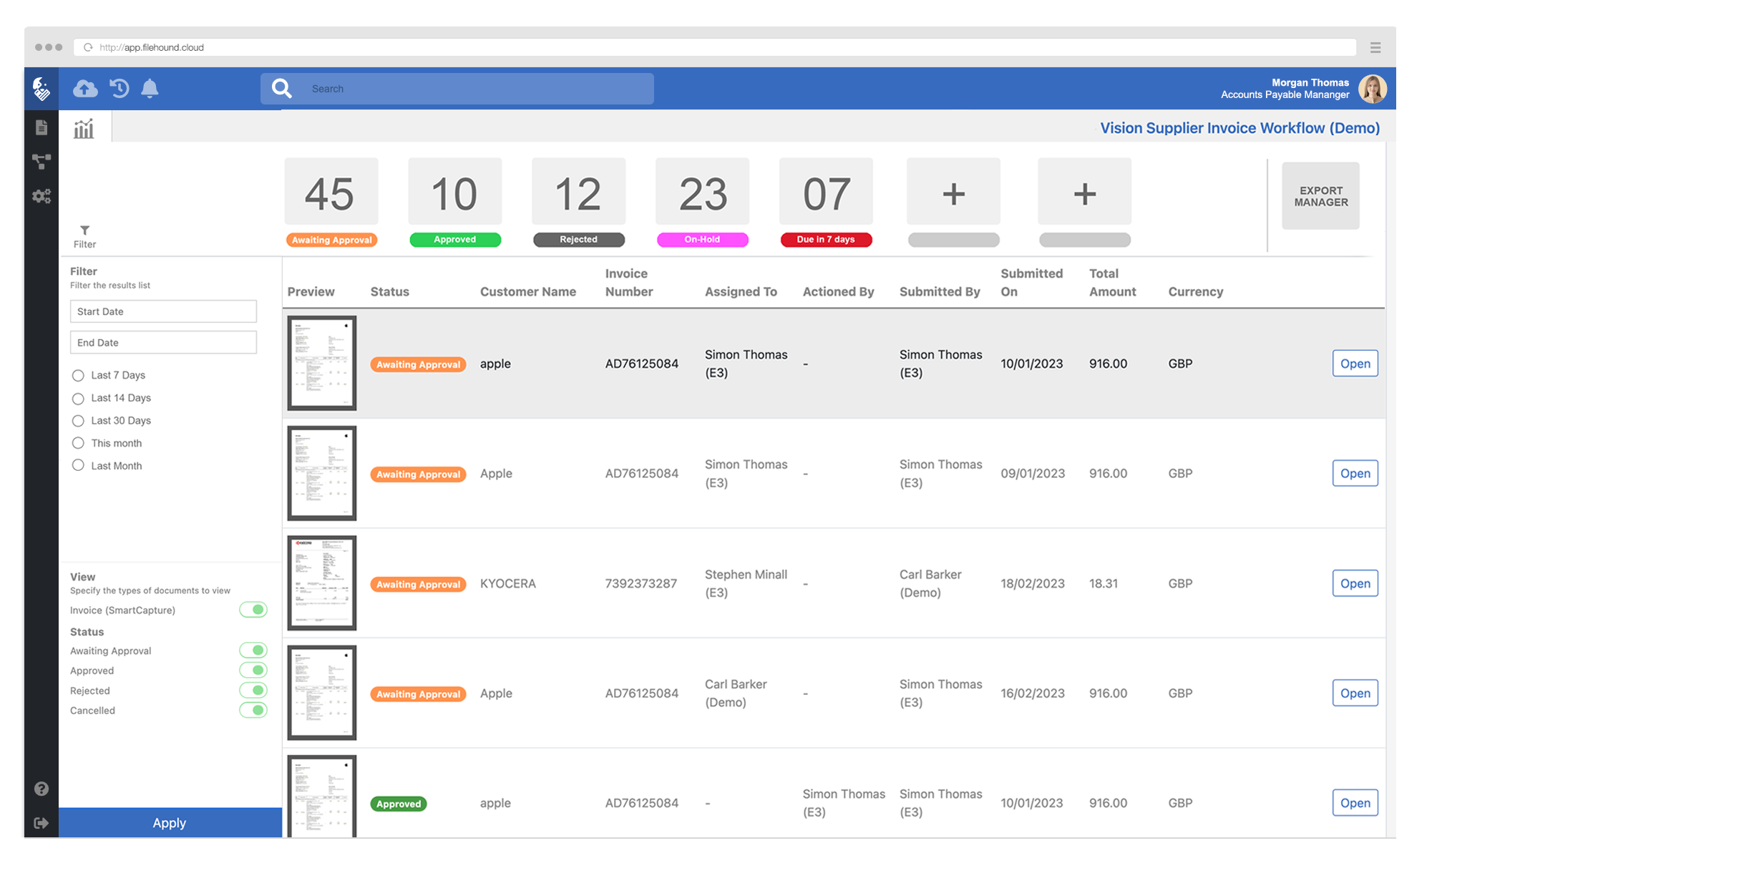Open the KYOCERA invoice
This screenshot has height=886, width=1739.
(x=1354, y=583)
